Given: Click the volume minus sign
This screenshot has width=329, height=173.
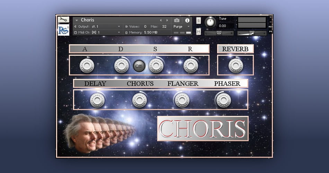Looking at the screenshot, I should tap(240, 33).
